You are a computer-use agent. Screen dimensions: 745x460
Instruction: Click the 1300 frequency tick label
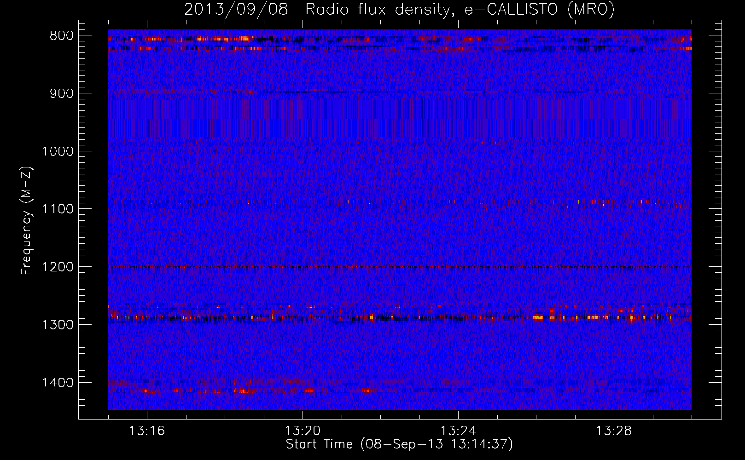(58, 325)
